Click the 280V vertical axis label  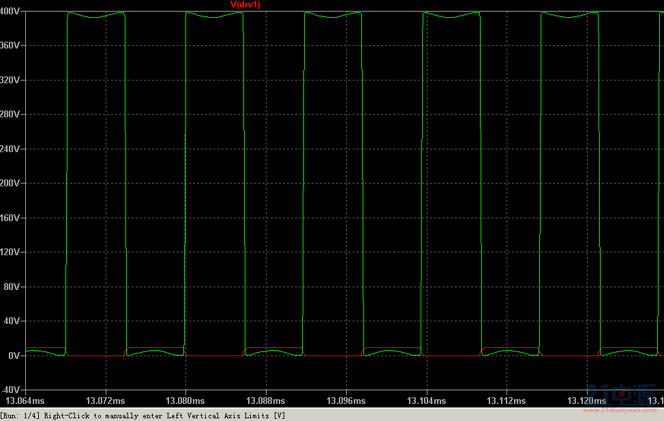point(10,114)
